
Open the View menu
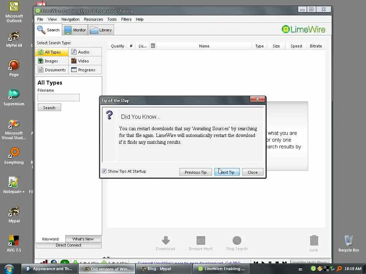[52, 19]
